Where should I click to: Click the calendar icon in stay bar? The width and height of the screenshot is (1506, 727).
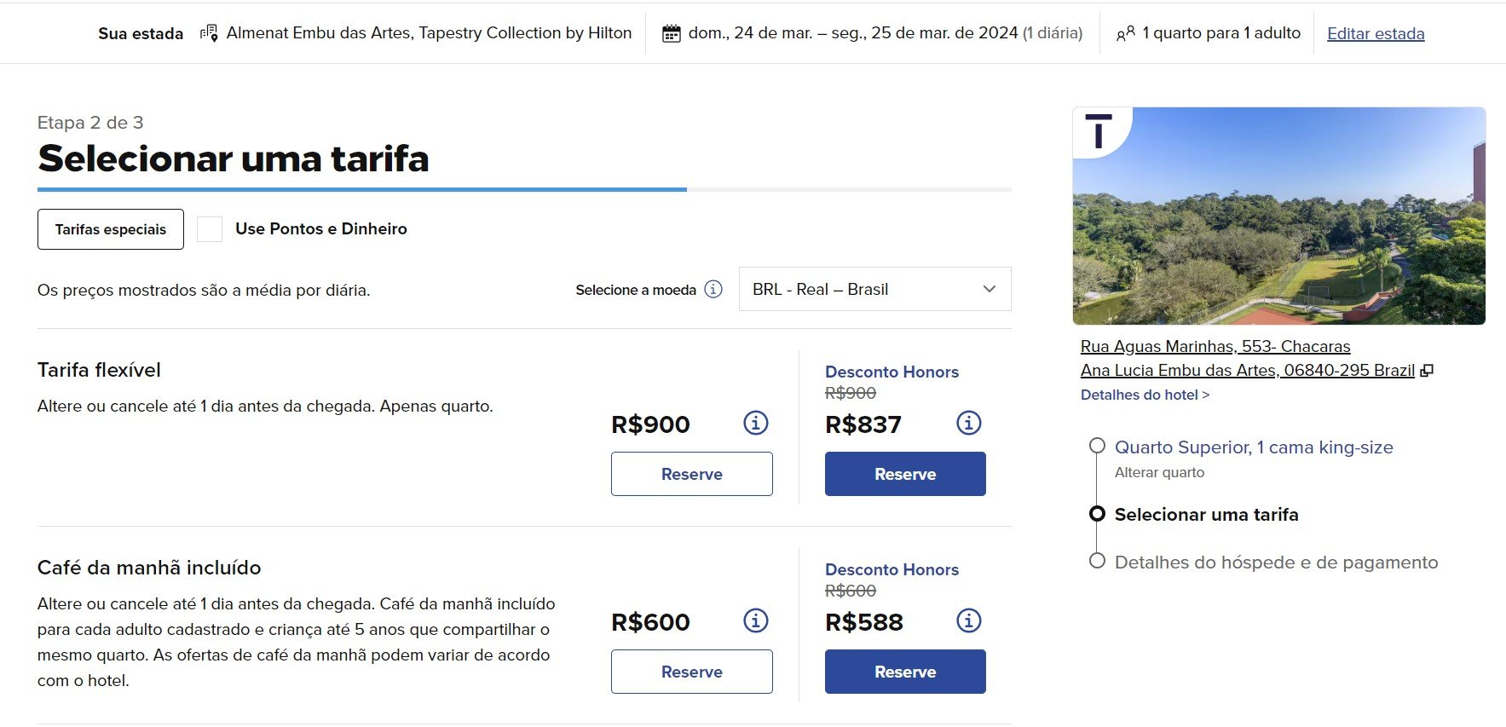pyautogui.click(x=672, y=33)
